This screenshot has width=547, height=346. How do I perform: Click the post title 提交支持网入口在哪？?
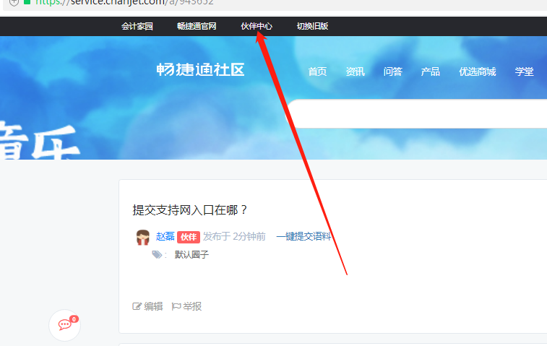[x=190, y=210]
